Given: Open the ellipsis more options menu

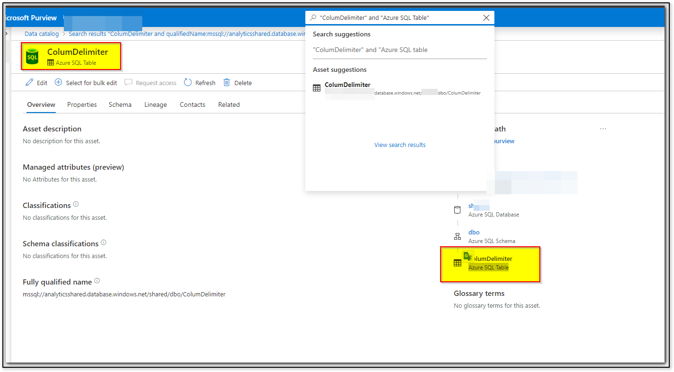Looking at the screenshot, I should [603, 129].
